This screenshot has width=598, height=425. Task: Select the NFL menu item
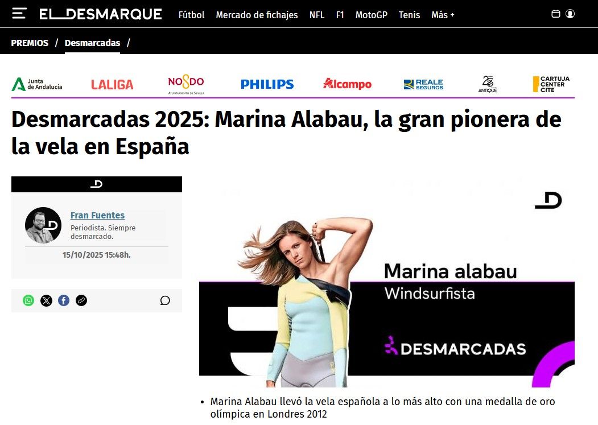pyautogui.click(x=316, y=15)
